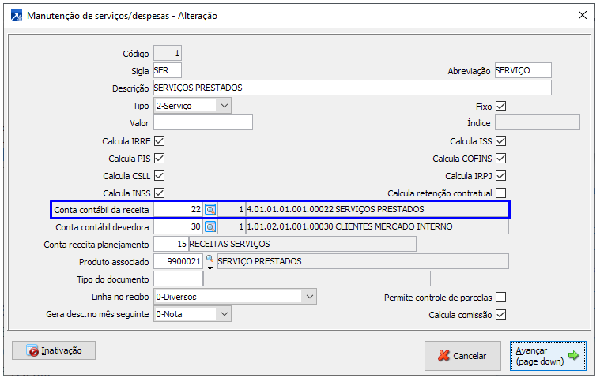Screen dimensions: 600x378
Task: Toggle the Fixo checkbox
Action: tap(500, 107)
